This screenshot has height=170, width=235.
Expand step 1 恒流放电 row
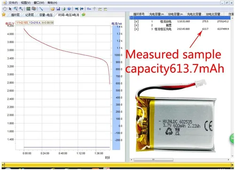click(136, 22)
